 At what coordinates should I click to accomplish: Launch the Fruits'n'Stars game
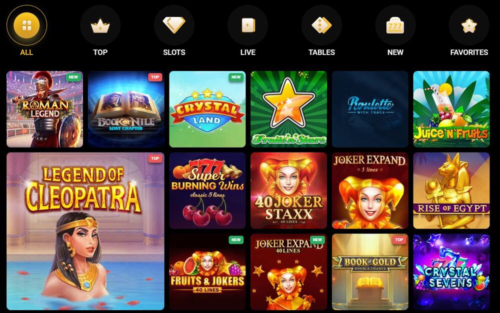point(288,109)
